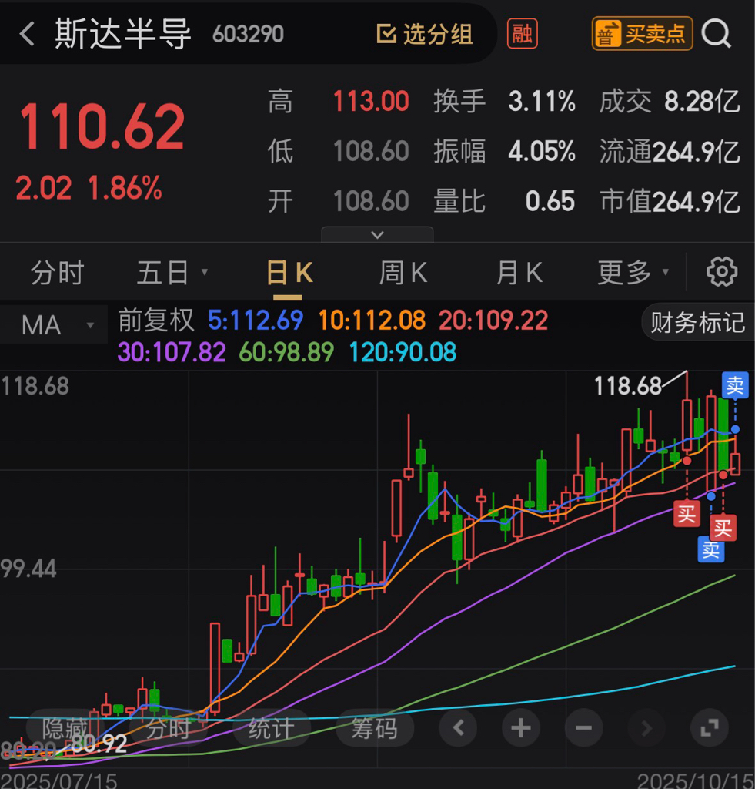Click the change percent 1.86%
Viewport: 755px width, 789px height.
tap(125, 188)
